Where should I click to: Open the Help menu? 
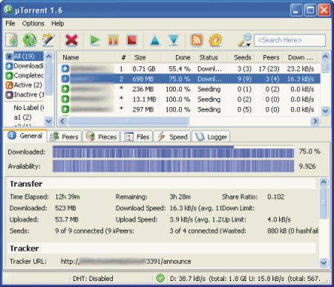pos(58,24)
